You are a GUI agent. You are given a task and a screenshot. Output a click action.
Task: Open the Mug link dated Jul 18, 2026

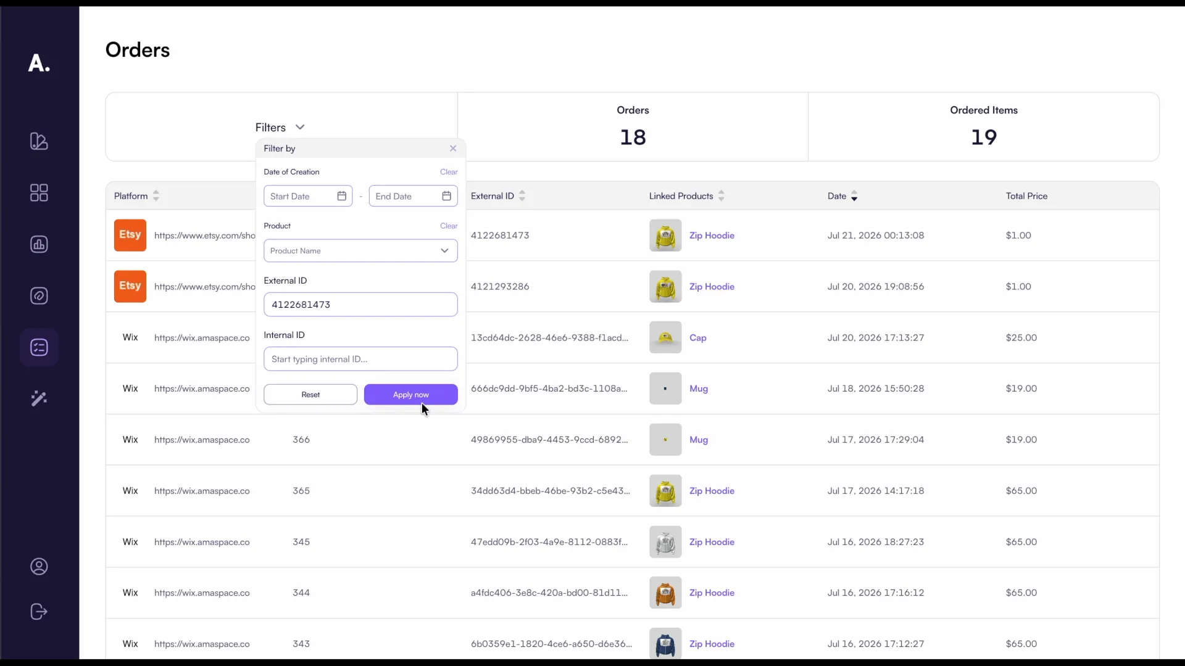pyautogui.click(x=699, y=388)
